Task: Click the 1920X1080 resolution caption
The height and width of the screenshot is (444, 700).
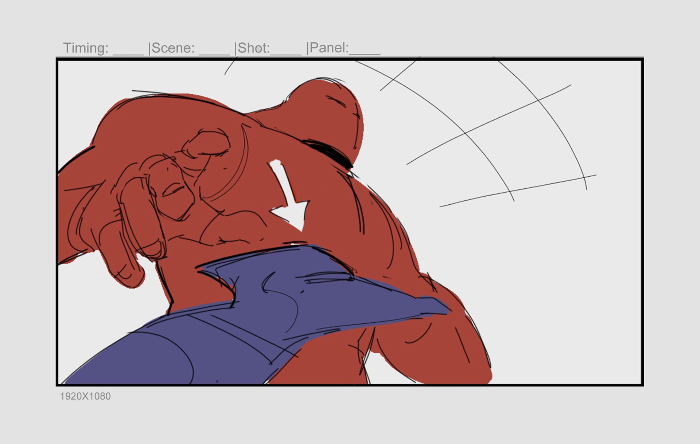Action: pyautogui.click(x=85, y=396)
